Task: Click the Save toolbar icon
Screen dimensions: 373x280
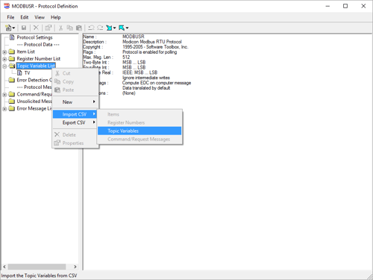Action: click(x=24, y=28)
